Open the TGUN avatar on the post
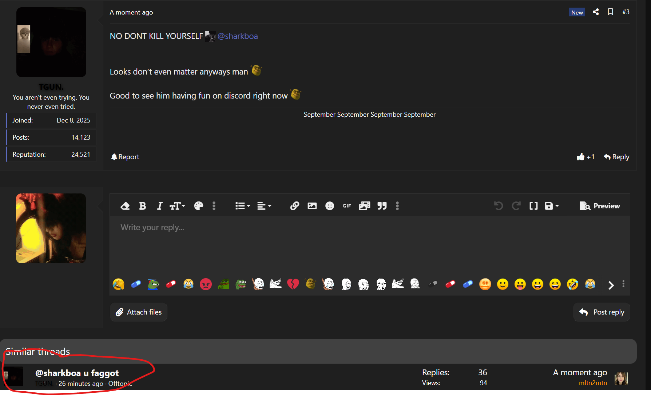This screenshot has width=651, height=396. 51,42
